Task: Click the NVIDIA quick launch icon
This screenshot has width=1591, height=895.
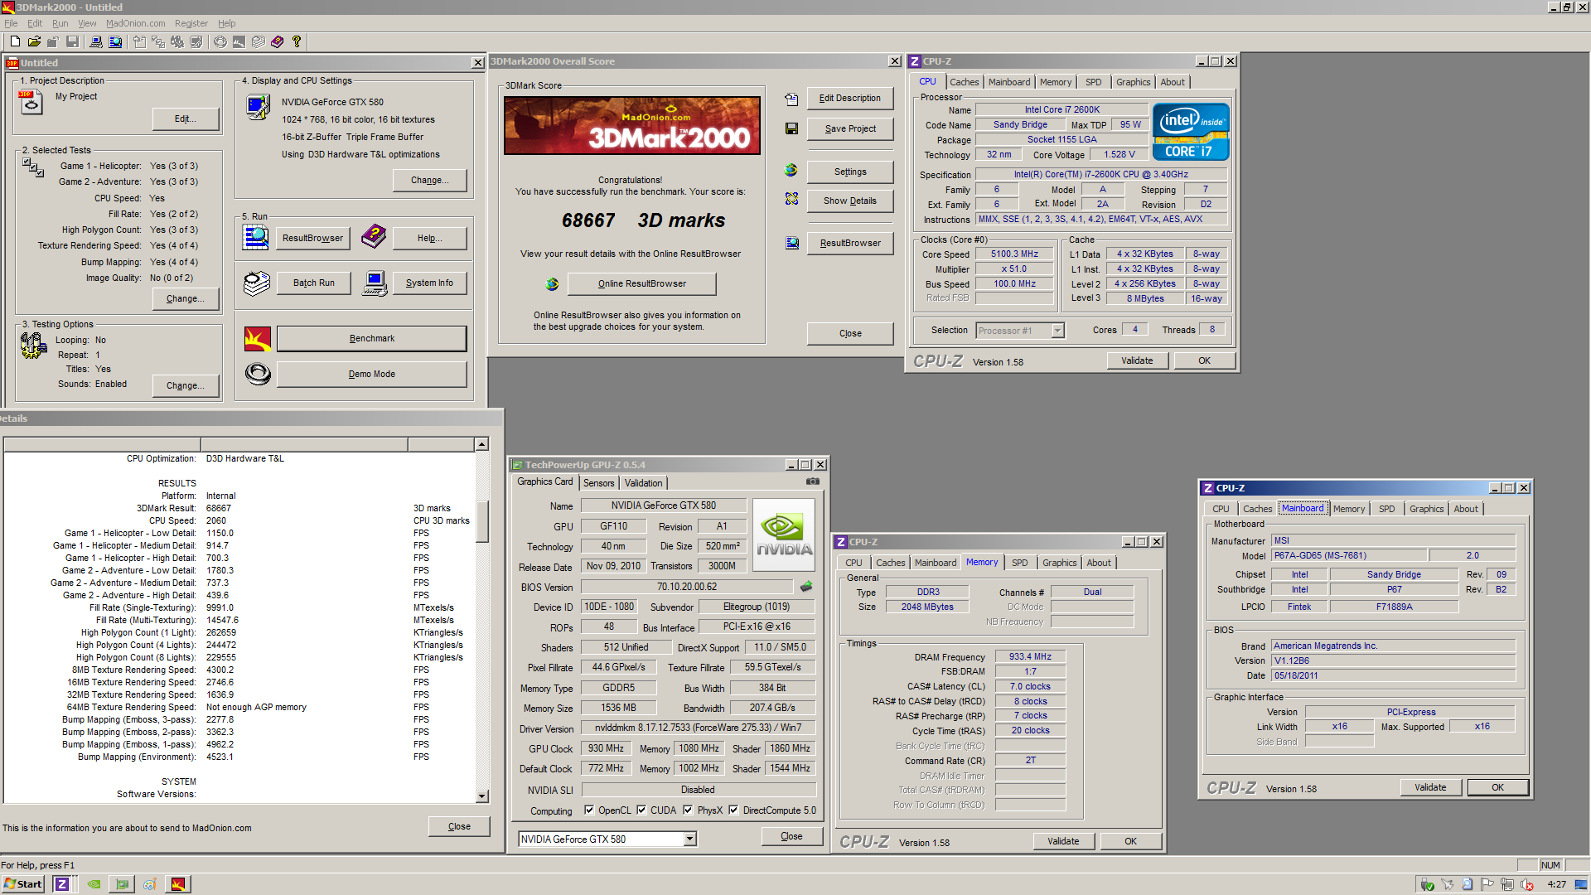Action: point(94,884)
